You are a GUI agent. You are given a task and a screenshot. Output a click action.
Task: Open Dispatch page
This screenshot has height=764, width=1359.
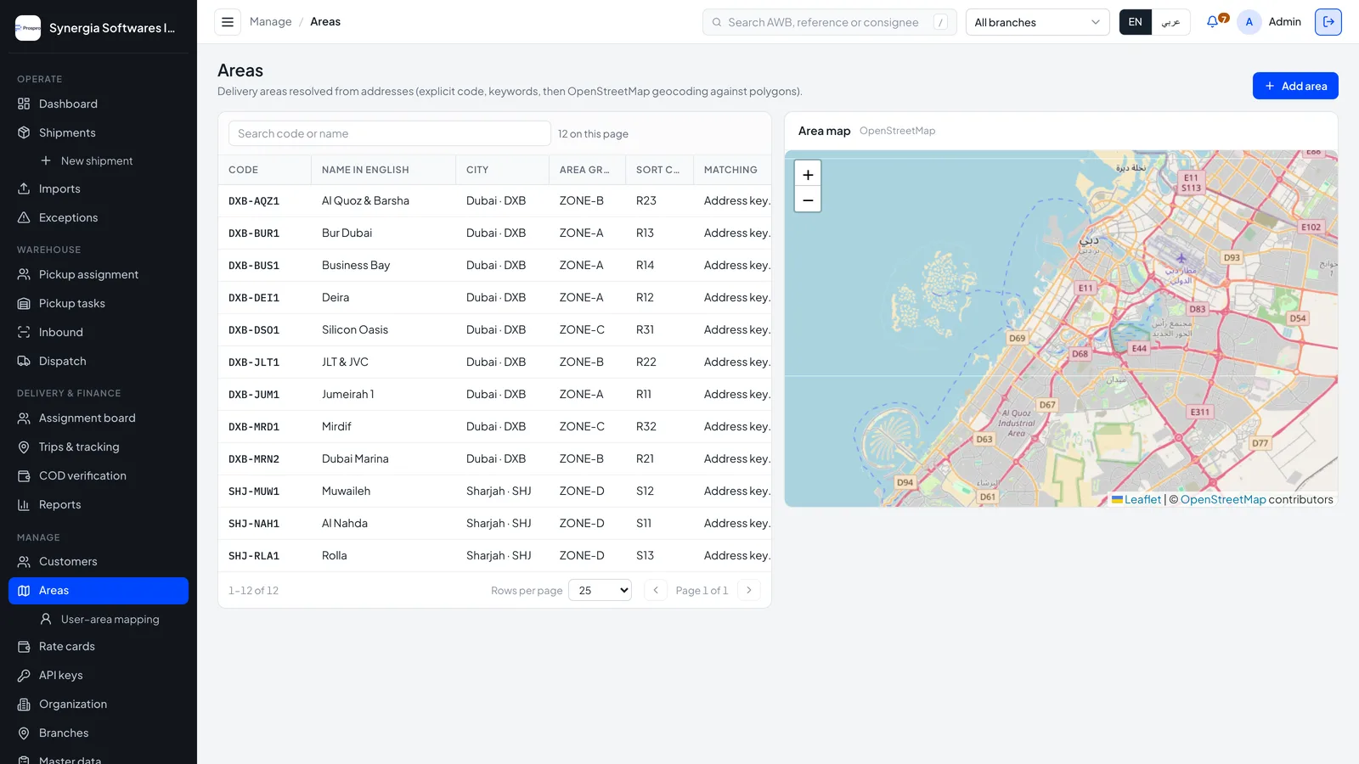(x=99, y=361)
